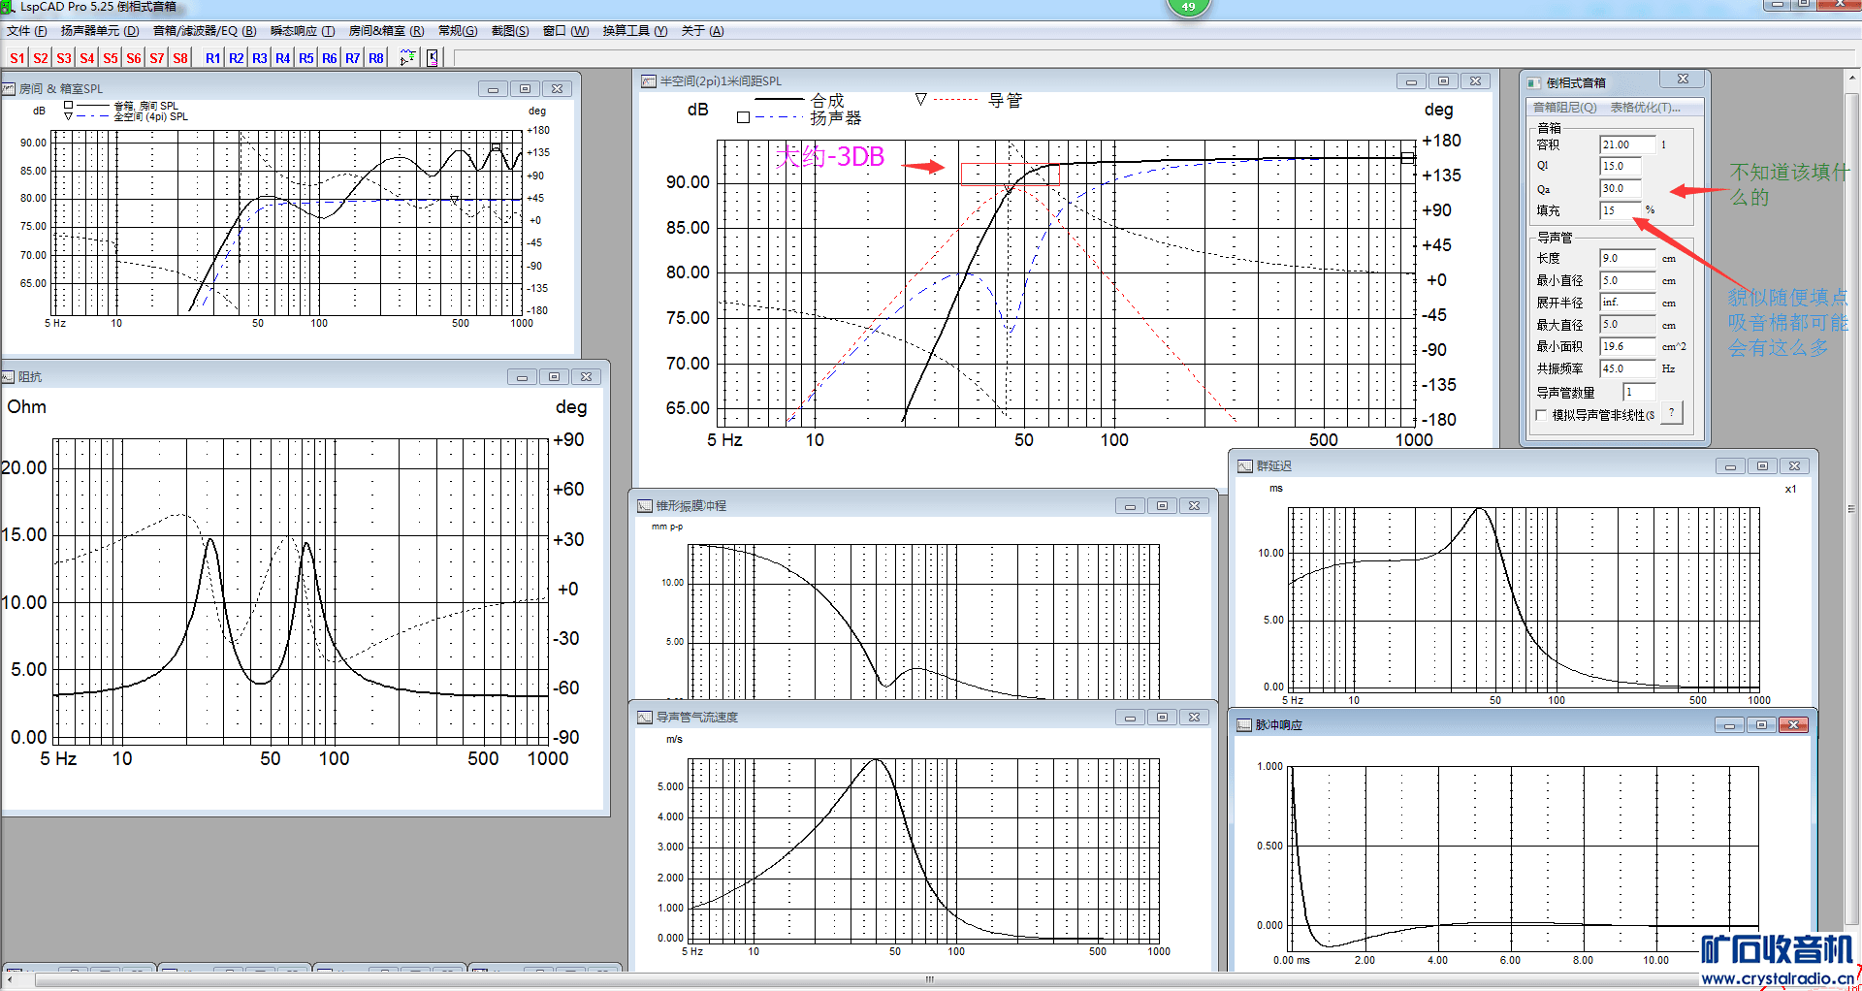Open the 截图(S) menu
The image size is (1862, 991).
tap(510, 31)
